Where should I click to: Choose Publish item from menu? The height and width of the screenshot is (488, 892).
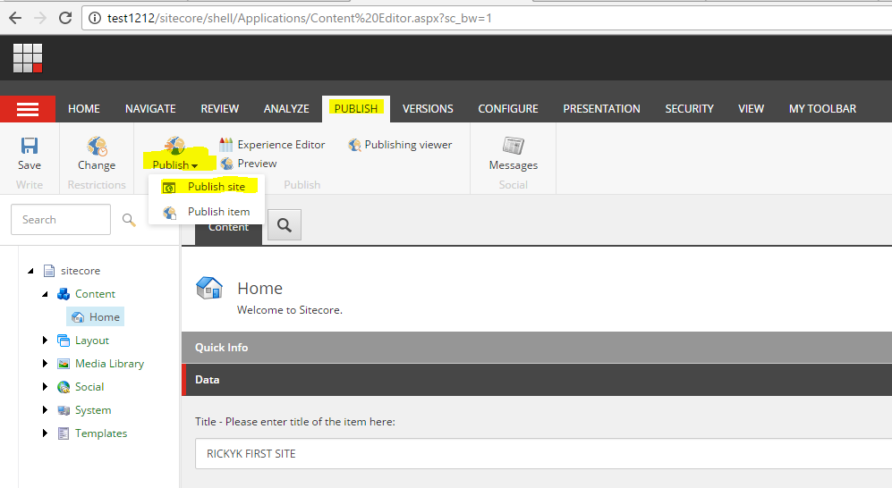coord(218,211)
